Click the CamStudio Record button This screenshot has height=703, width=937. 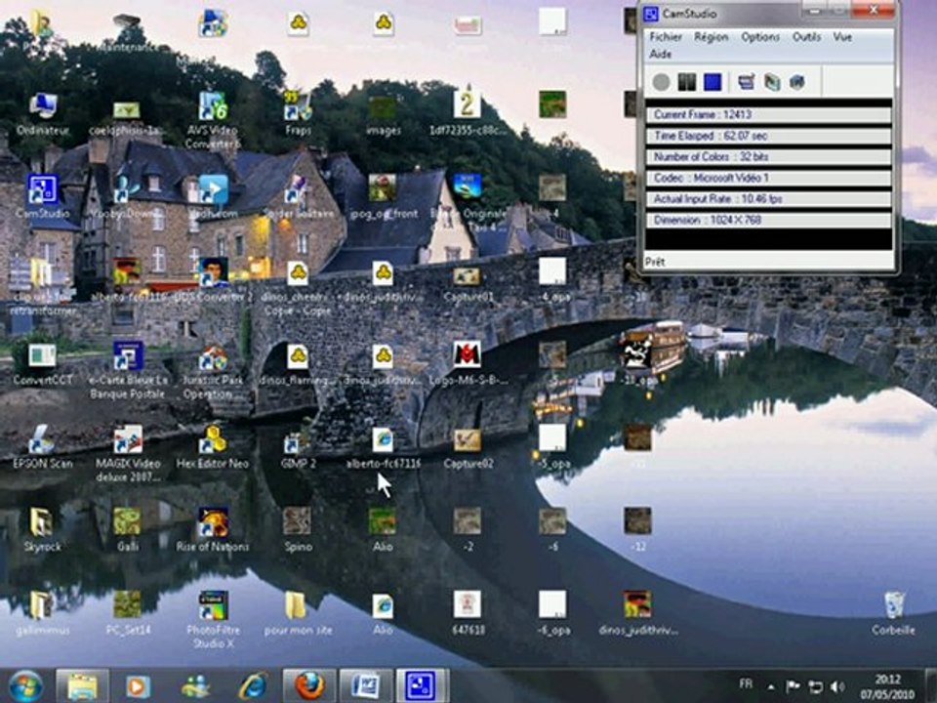click(x=661, y=82)
